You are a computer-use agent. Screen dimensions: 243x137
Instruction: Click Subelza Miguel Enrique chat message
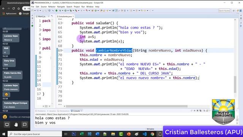point(16,105)
